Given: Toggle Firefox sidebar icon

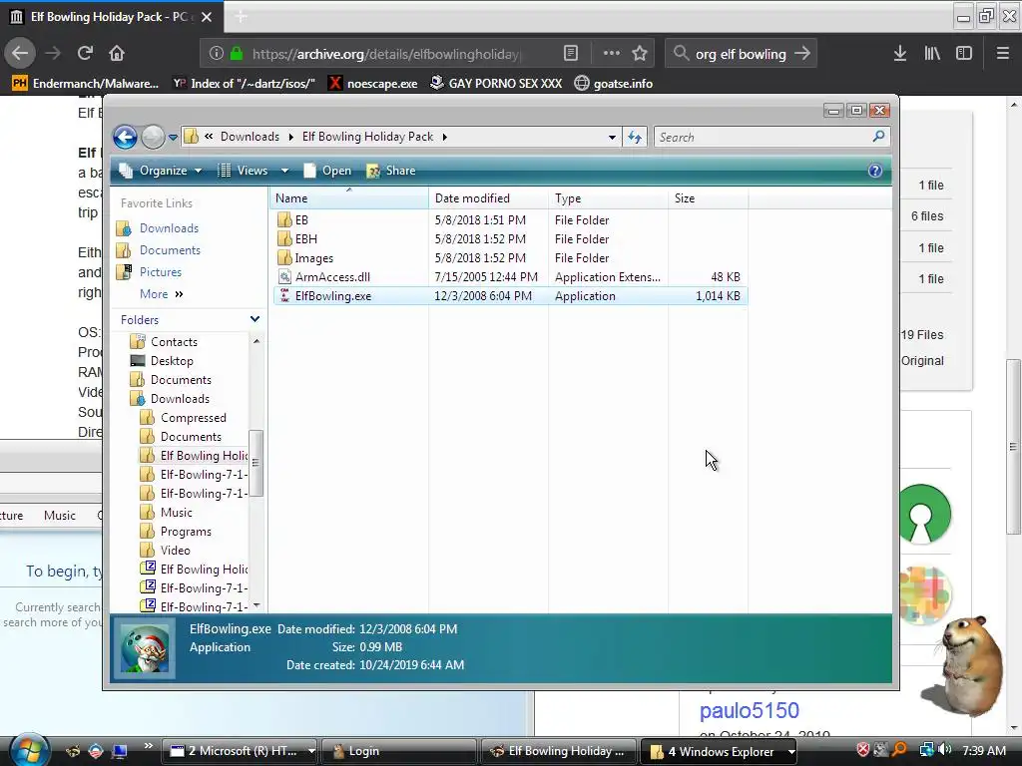Looking at the screenshot, I should pyautogui.click(x=964, y=54).
